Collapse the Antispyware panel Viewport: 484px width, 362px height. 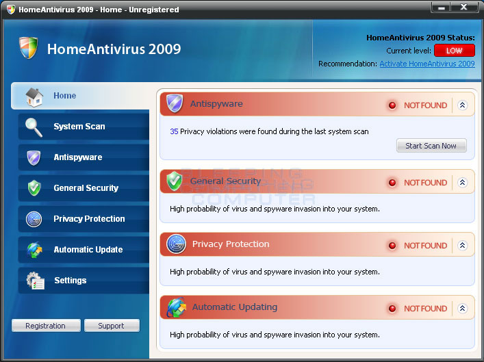(462, 105)
